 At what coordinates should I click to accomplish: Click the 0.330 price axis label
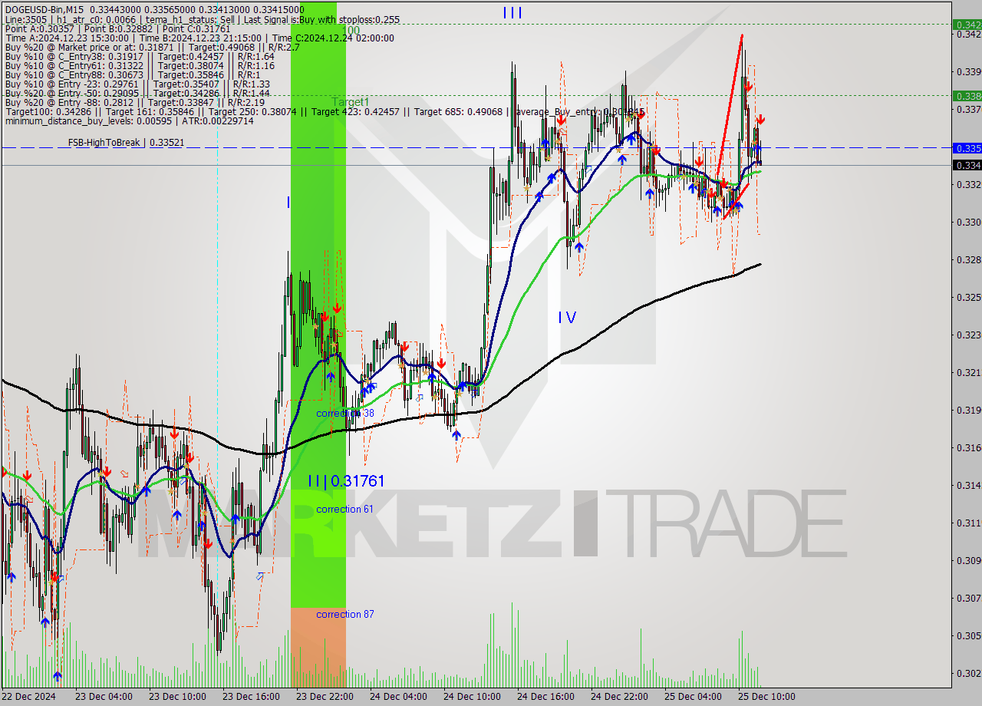click(968, 222)
